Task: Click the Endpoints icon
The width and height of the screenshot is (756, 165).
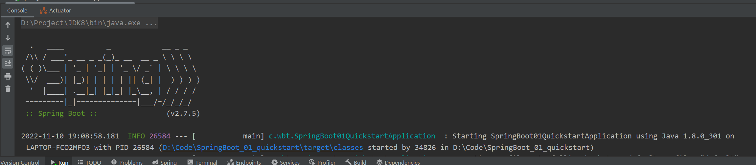Action: (231, 162)
